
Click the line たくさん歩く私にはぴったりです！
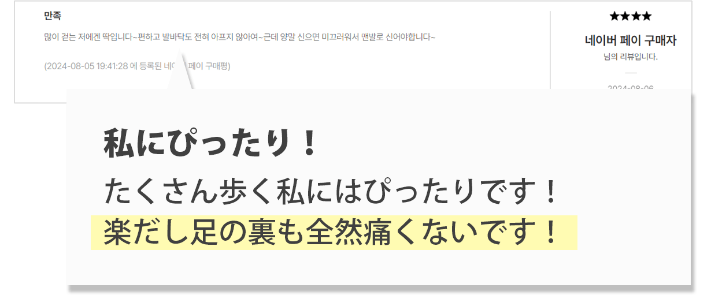point(331,192)
